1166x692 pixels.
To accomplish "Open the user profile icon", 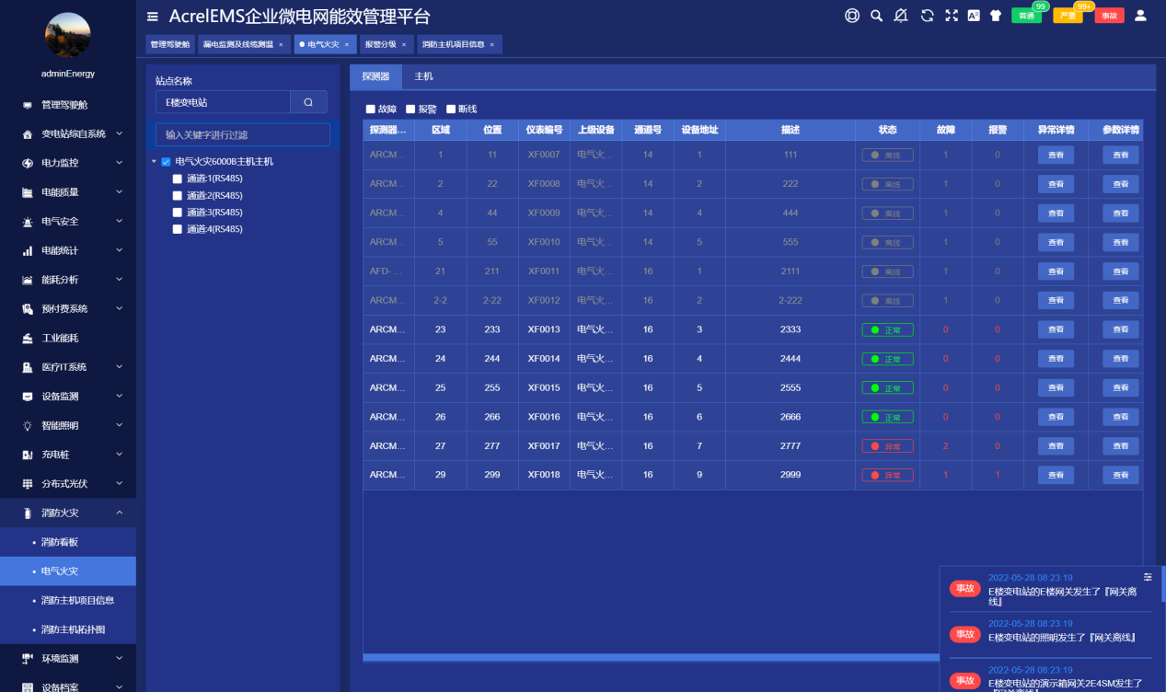I will (x=1140, y=16).
